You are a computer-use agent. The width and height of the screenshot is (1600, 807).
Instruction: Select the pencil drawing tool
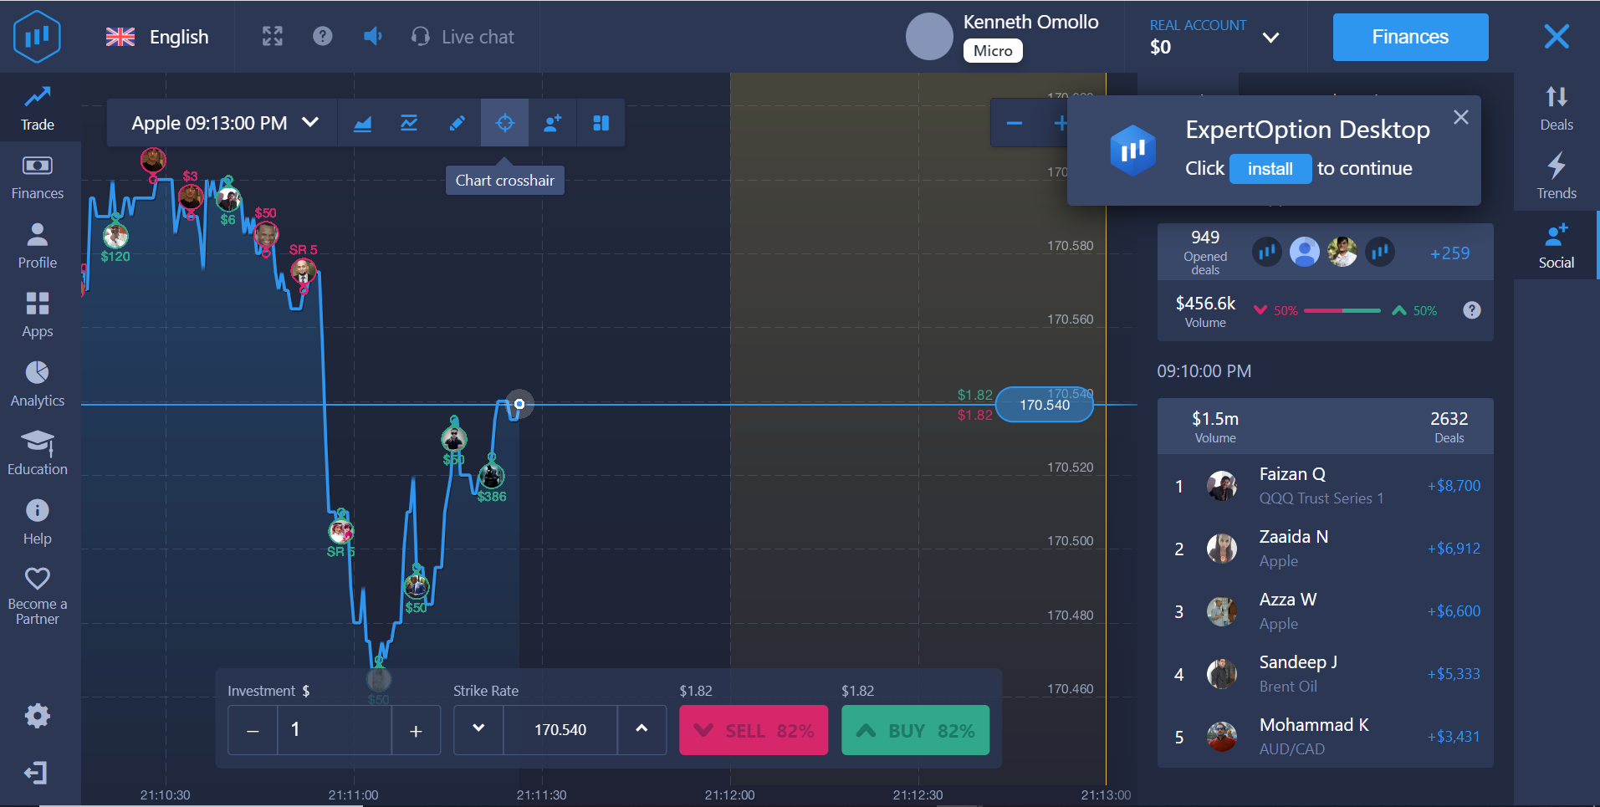point(457,122)
